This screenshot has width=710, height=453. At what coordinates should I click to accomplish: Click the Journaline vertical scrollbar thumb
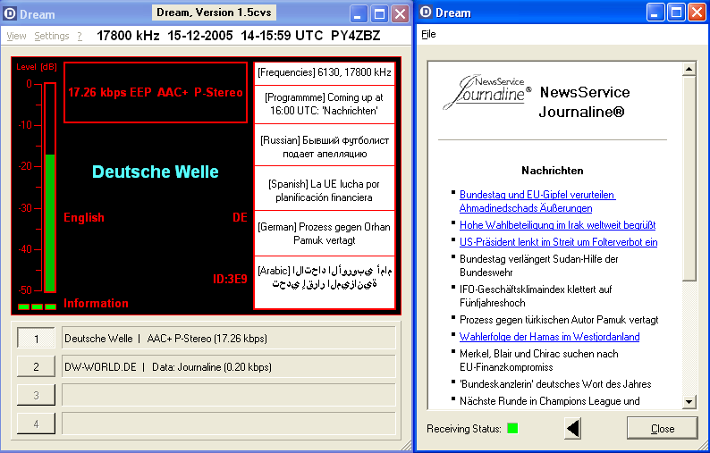tap(689, 179)
